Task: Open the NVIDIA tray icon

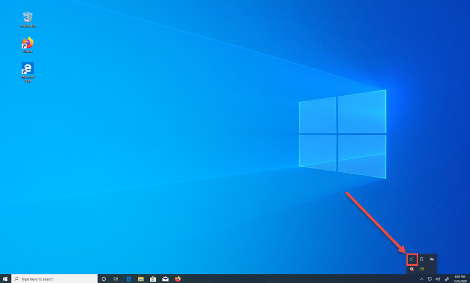Action: [421, 269]
